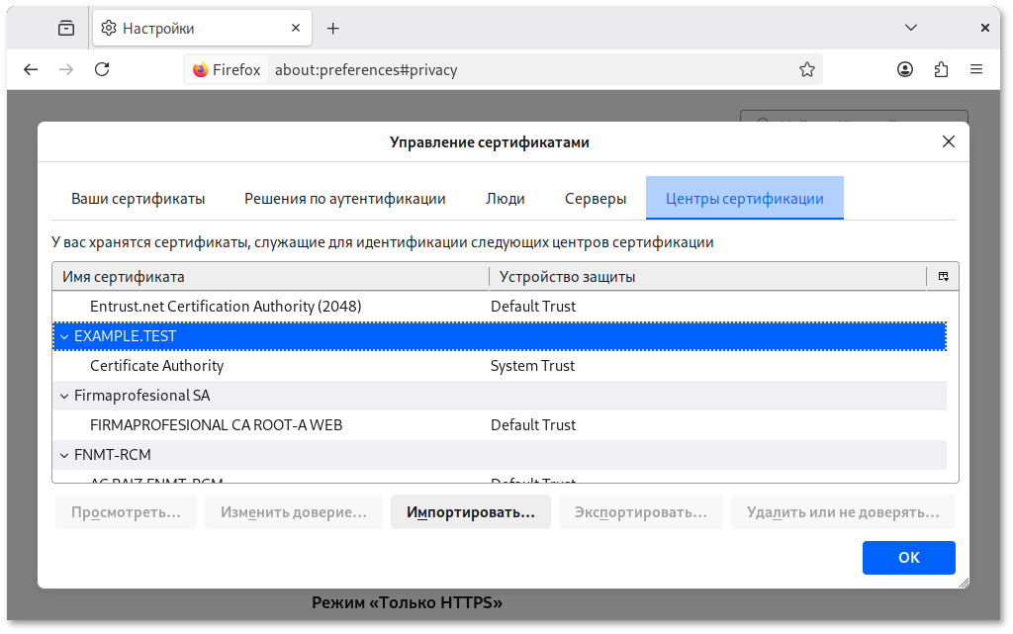The height and width of the screenshot is (634, 1013).
Task: Click the column picker icon in certificate list
Action: click(943, 276)
